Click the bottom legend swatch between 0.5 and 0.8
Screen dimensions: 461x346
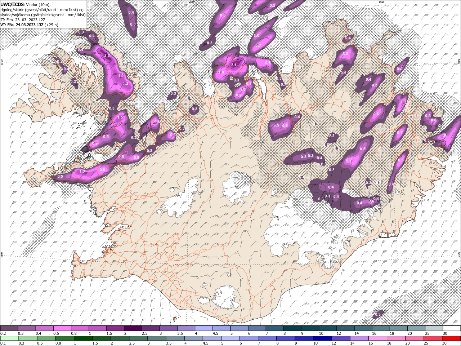46,338
